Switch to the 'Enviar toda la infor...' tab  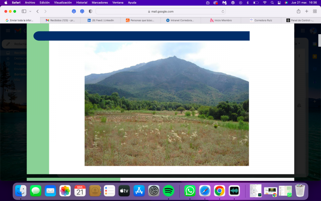(x=20, y=21)
